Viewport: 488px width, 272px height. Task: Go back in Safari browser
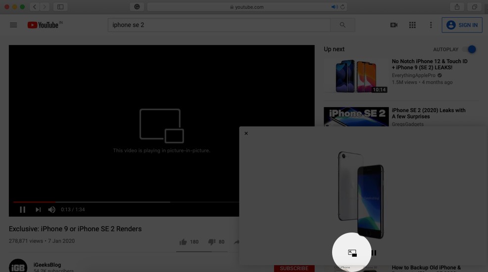pyautogui.click(x=35, y=7)
